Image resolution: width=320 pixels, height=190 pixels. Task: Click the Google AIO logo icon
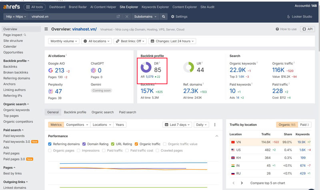coord(50,71)
